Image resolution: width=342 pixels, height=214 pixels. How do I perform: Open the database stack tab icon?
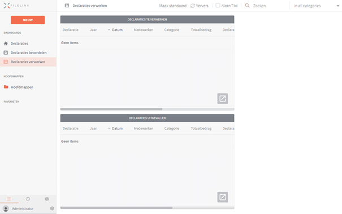pyautogui.click(x=47, y=199)
